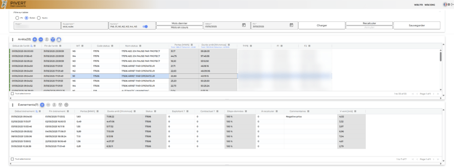The image size is (454, 168).
Task: Click the down arrow of Arrêts scrollbar
Action: [441, 90]
